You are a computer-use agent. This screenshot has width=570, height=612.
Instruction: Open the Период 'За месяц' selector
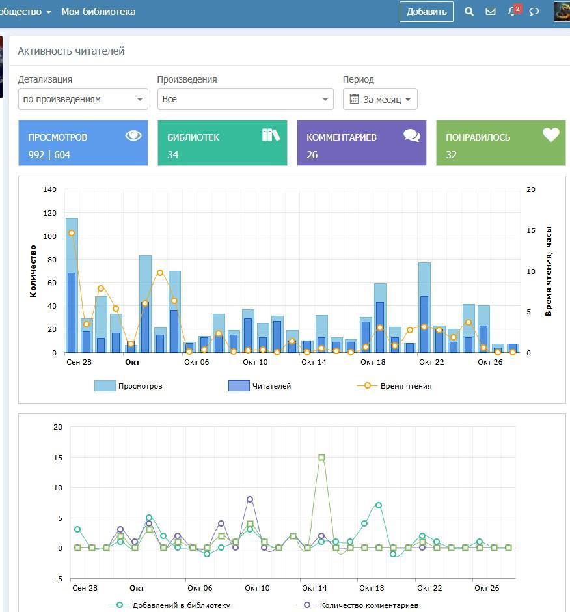pos(380,100)
